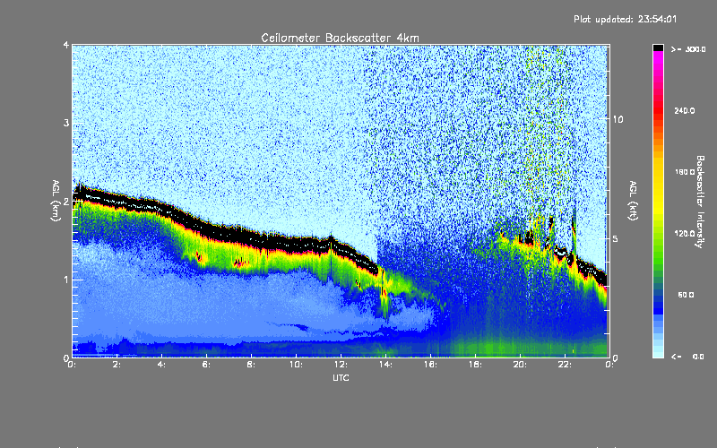Viewport: 717px width, 448px height.
Task: Click the '2:' UTC tick label
Action: point(117,365)
